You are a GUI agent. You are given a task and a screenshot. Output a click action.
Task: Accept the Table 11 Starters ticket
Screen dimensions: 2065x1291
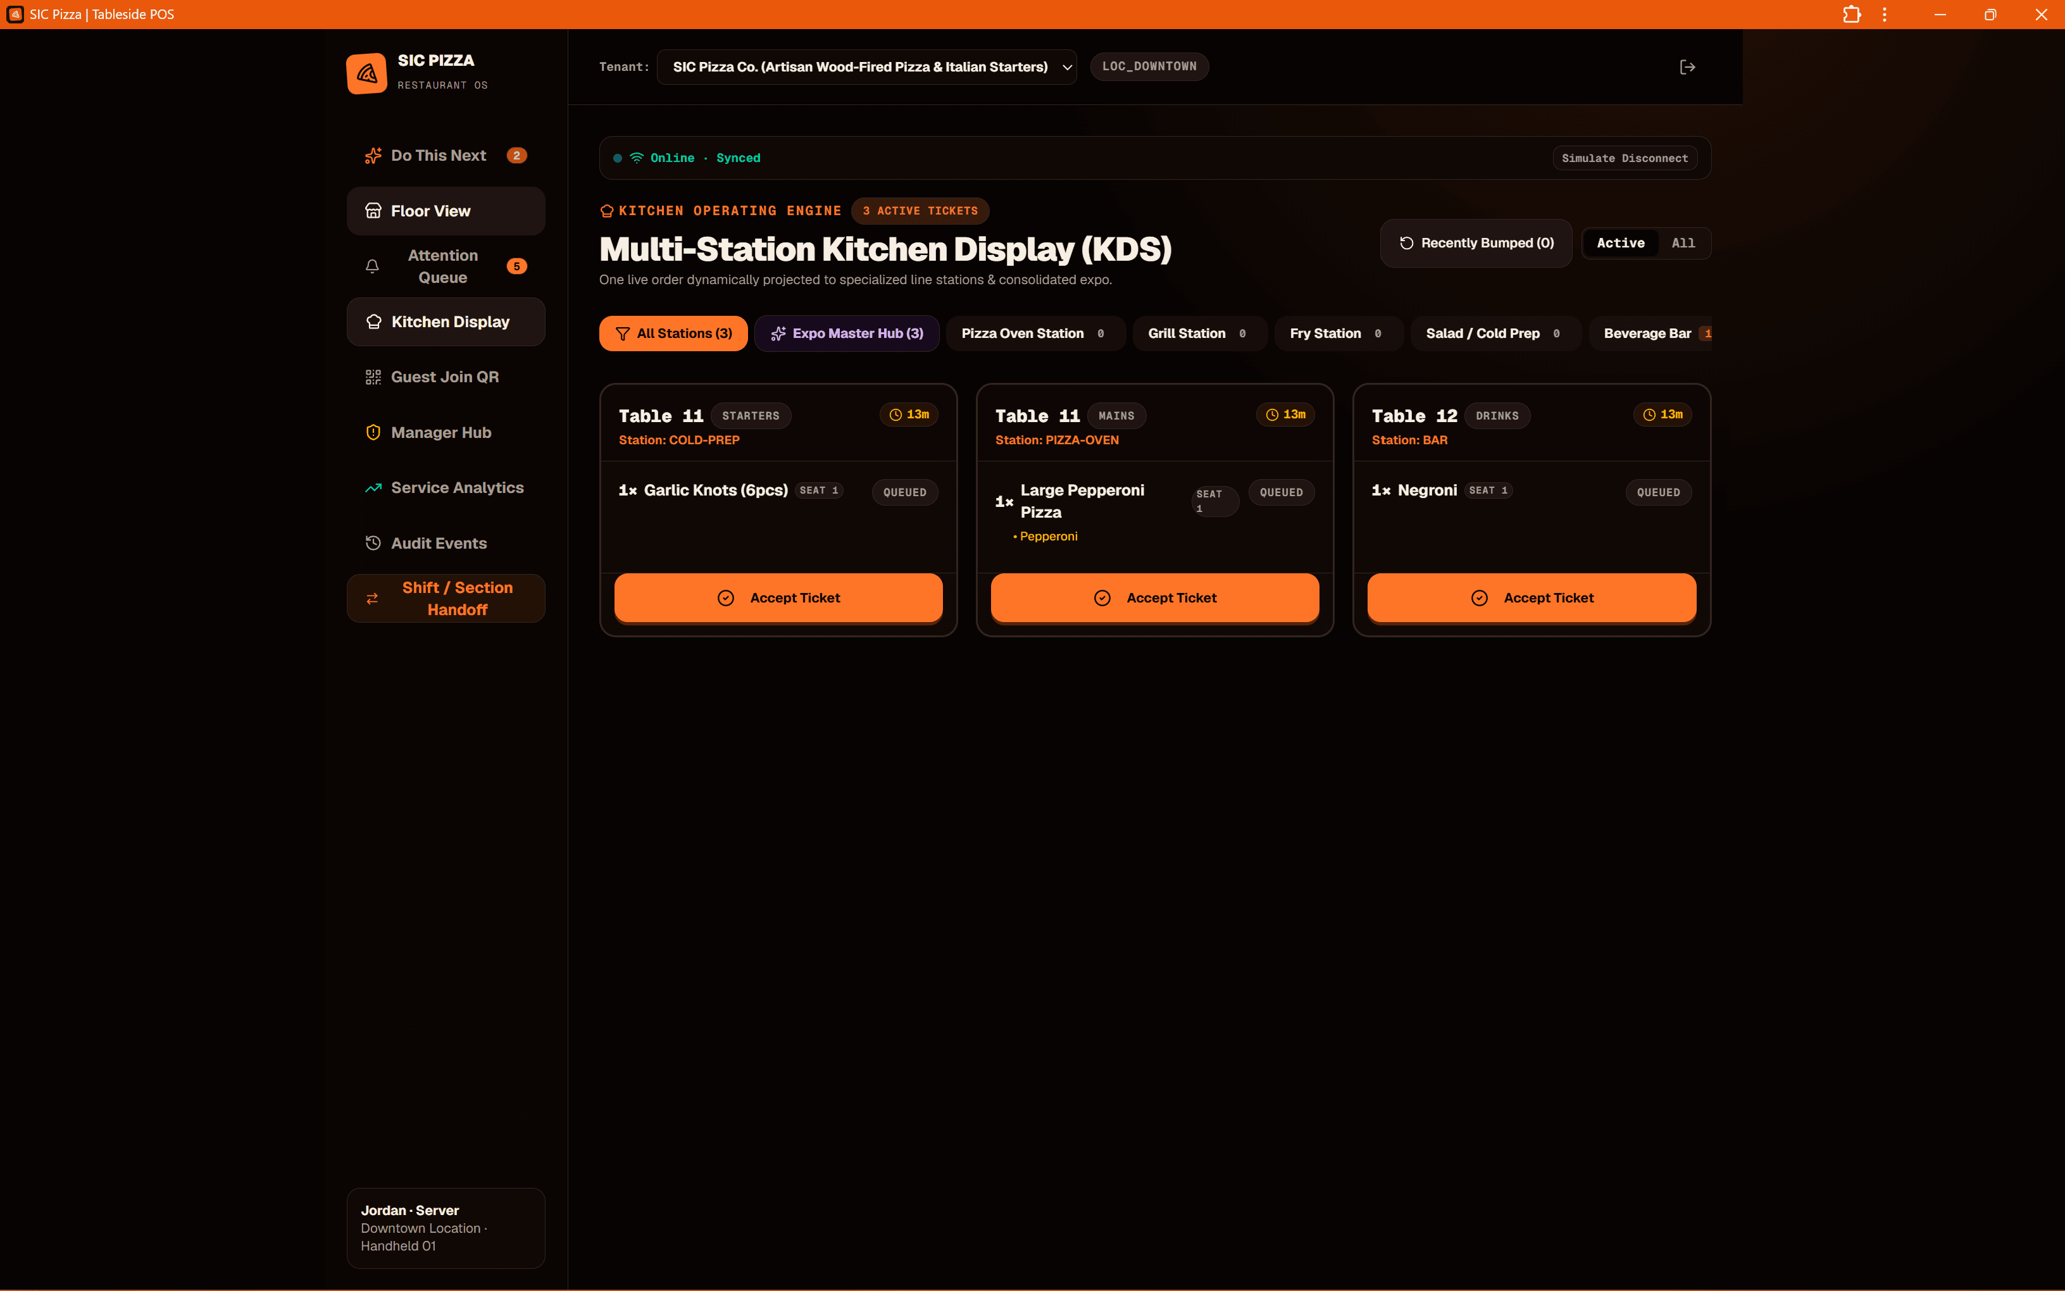(778, 597)
